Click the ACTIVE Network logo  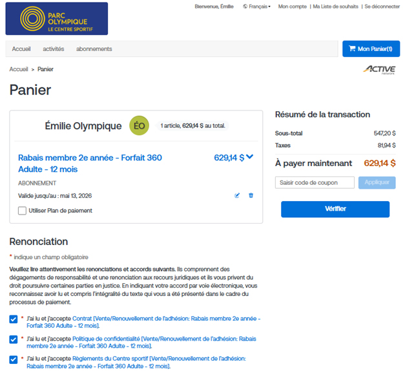379,69
